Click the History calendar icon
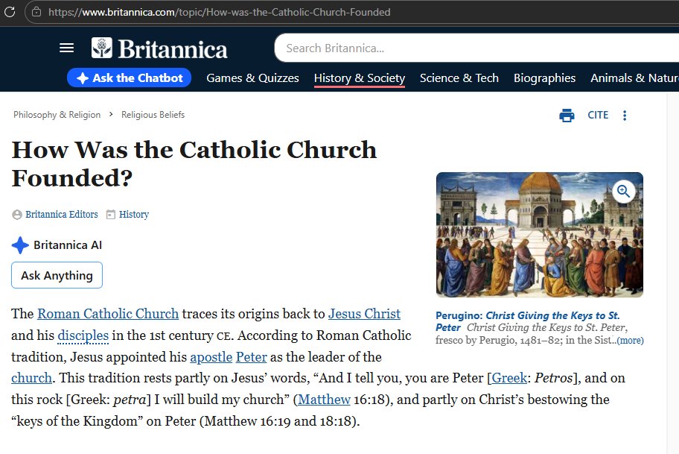The image size is (679, 454). click(111, 215)
